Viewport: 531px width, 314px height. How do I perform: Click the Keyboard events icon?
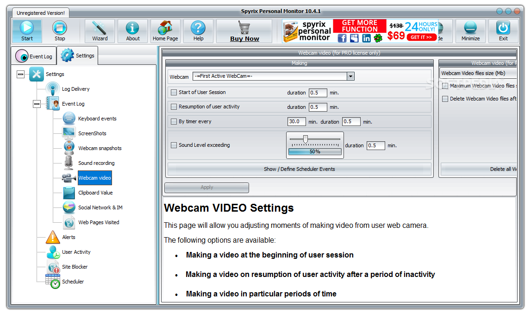(69, 118)
